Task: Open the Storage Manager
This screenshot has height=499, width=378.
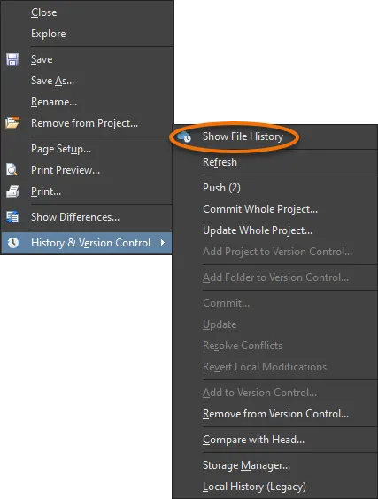Action: click(246, 465)
